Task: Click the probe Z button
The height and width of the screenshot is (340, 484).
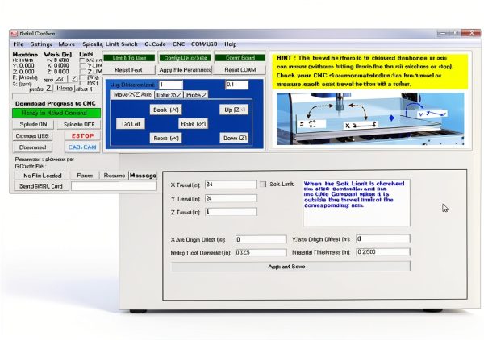Action: (x=48, y=89)
